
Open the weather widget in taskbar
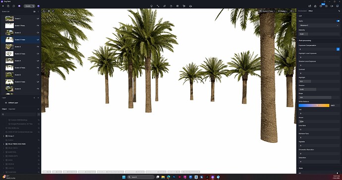coord(9,177)
